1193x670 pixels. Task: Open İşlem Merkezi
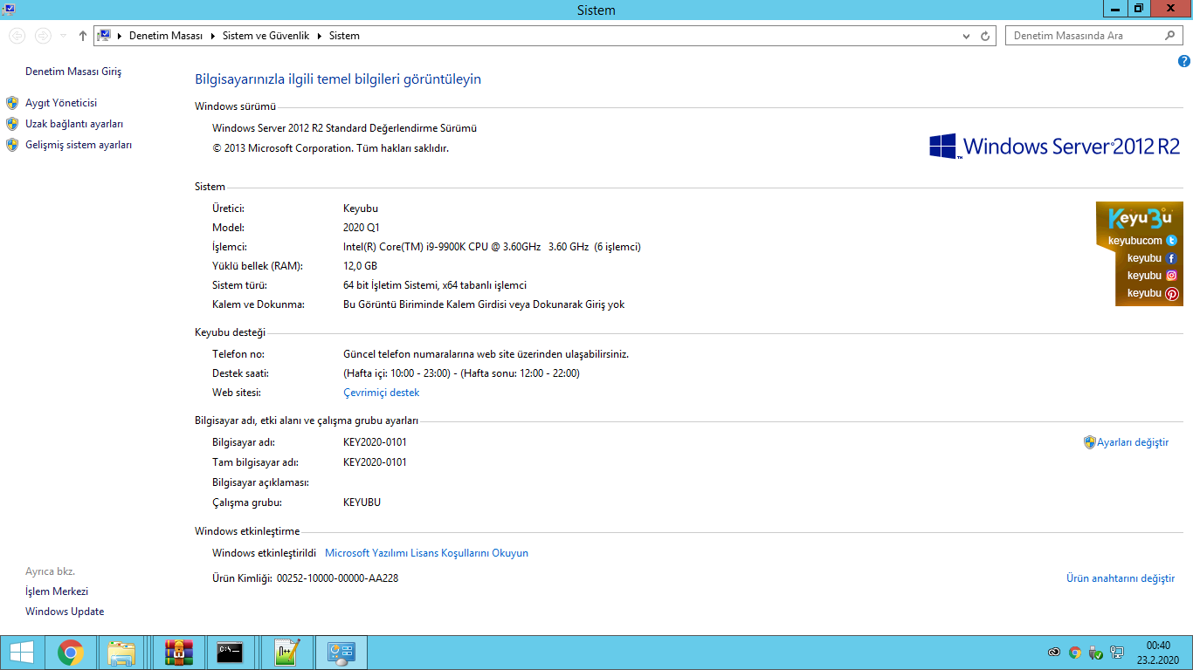[x=57, y=591]
